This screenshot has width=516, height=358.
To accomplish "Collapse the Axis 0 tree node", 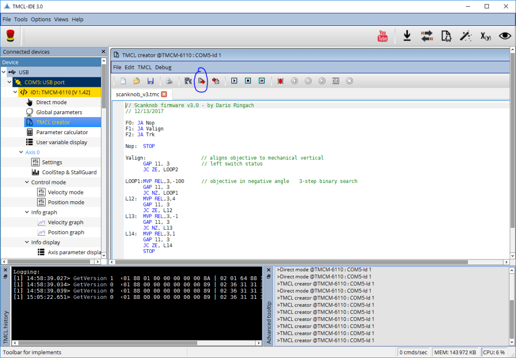I will 21,152.
